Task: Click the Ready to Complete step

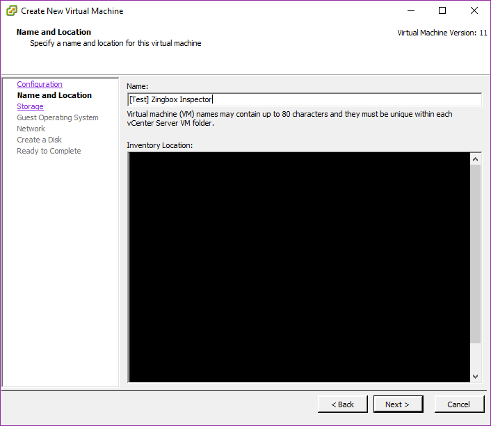Action: click(49, 151)
